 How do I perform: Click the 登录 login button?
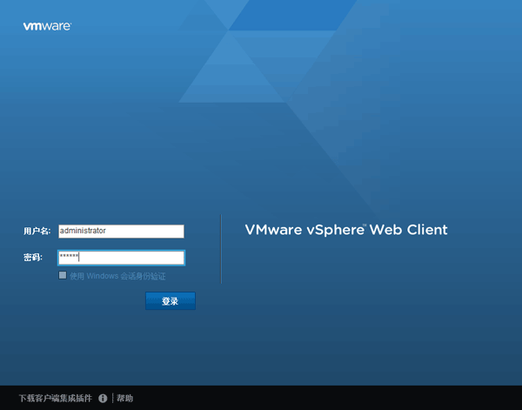(x=171, y=301)
